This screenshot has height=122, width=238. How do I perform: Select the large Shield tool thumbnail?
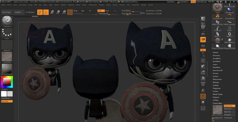tap(217, 8)
